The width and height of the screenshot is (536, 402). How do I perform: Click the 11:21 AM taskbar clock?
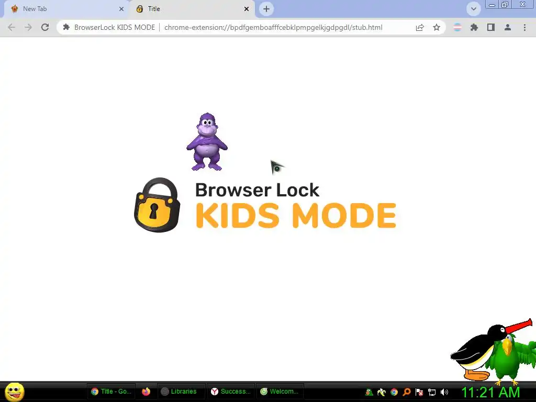[x=491, y=392]
